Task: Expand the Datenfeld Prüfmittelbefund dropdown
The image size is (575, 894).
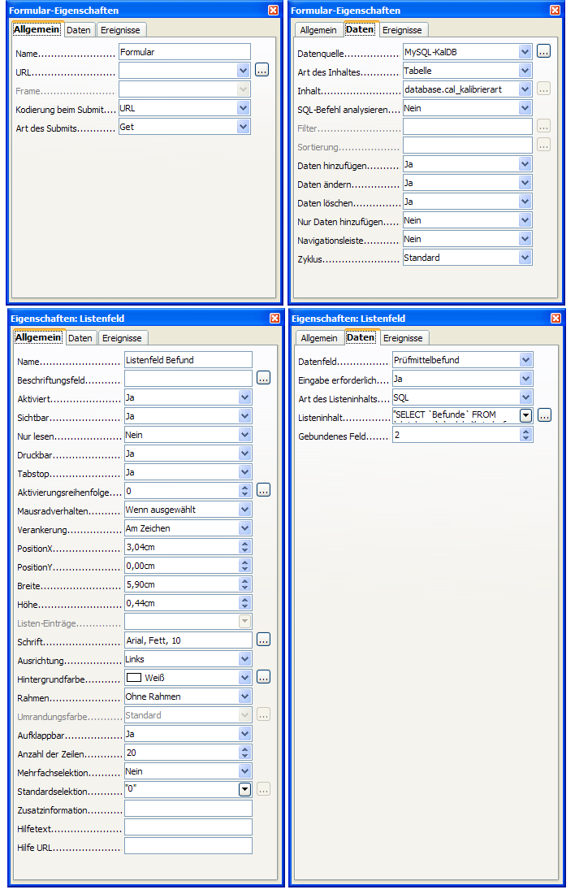Action: coord(526,359)
